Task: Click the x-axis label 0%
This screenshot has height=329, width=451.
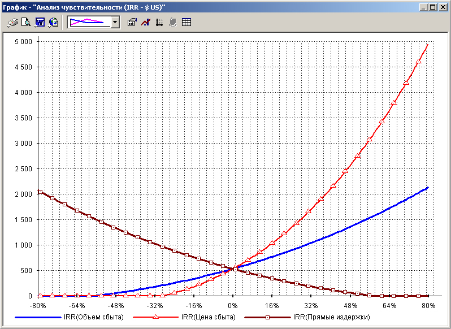Action: pos(233,306)
